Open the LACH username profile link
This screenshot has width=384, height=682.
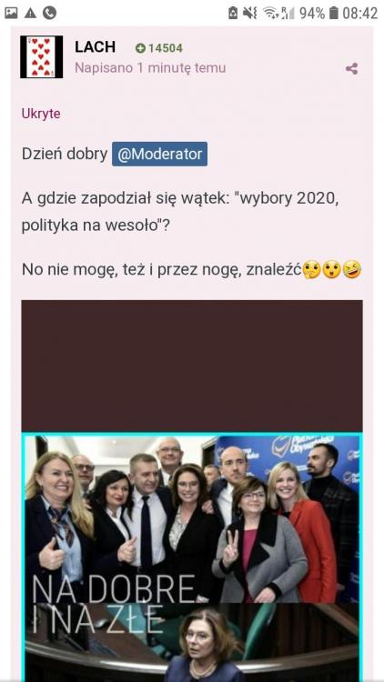(95, 46)
